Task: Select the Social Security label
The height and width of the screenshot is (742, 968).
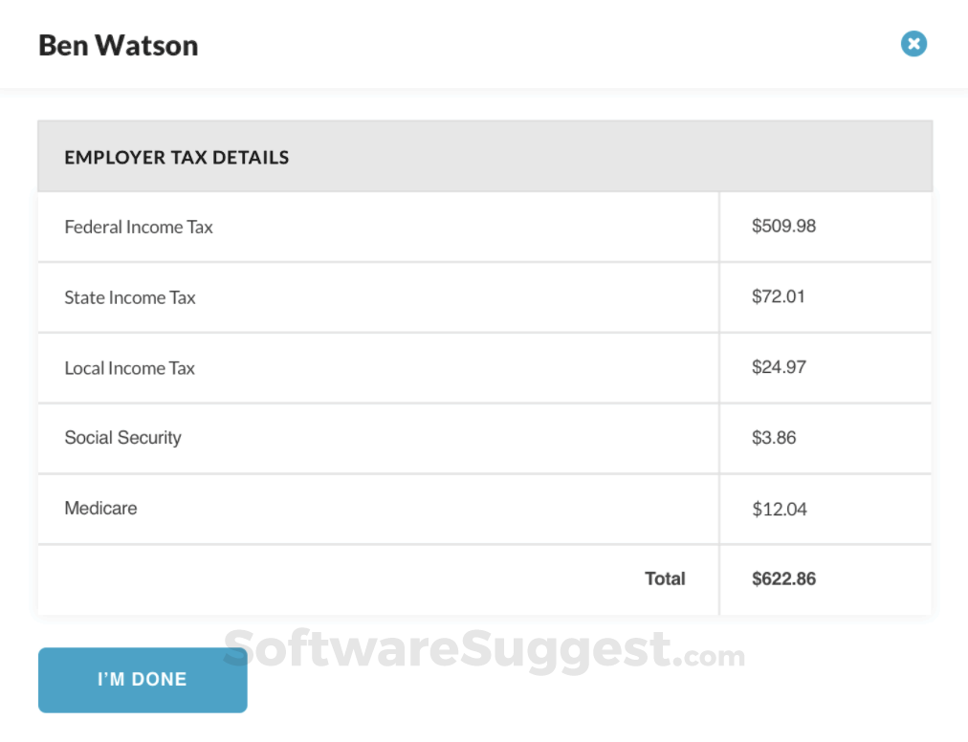Action: 122,438
